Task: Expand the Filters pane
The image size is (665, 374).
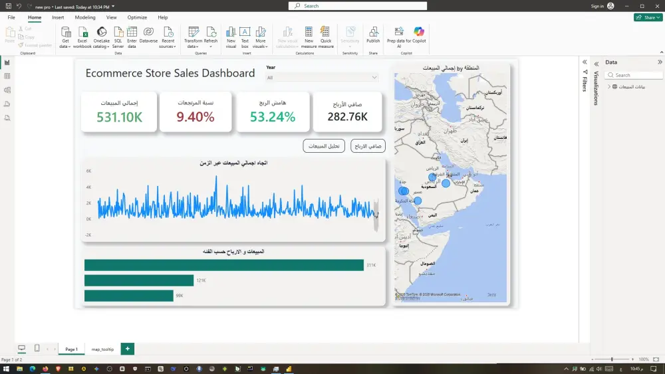Action: coord(585,62)
